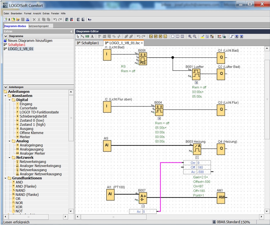270x225 pixels.
Task: Close the LOGO_1_V8_01.lsc tab
Action: click(142, 43)
